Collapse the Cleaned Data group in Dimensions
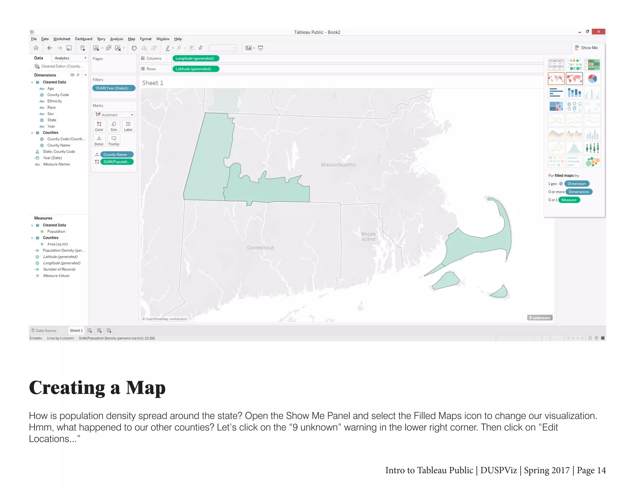 [x=32, y=82]
